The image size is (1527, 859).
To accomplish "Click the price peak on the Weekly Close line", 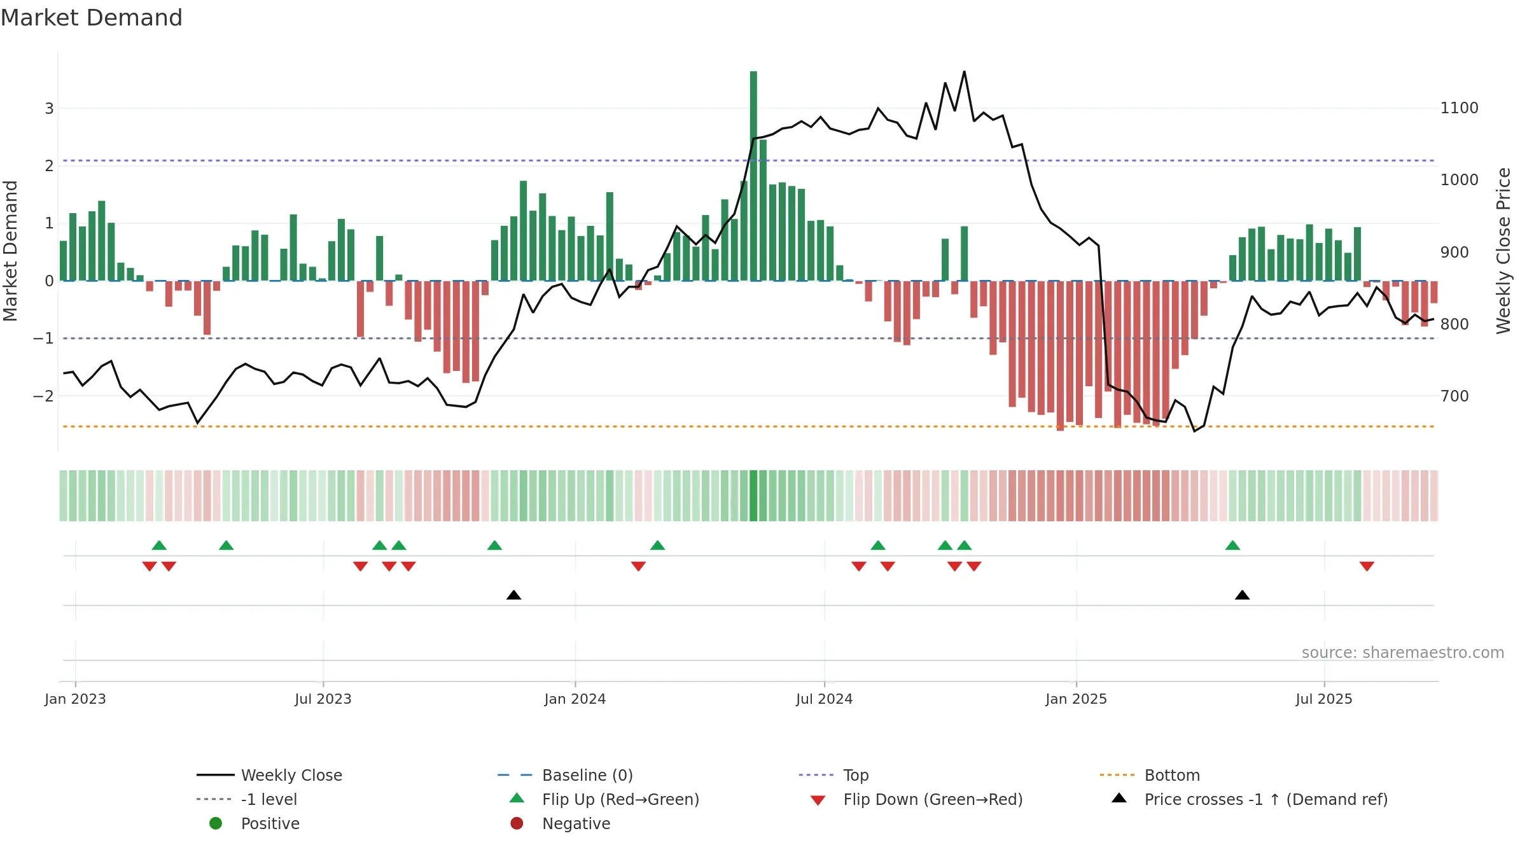I will [965, 72].
